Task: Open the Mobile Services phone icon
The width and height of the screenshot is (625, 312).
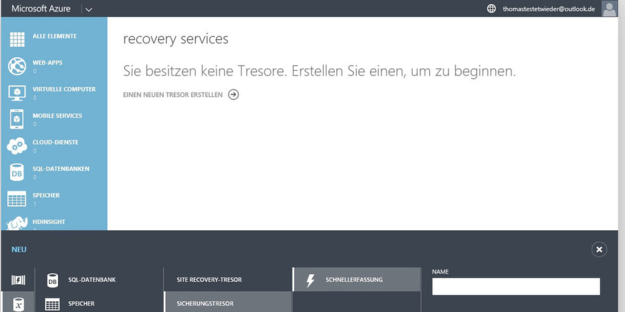Action: point(17,120)
